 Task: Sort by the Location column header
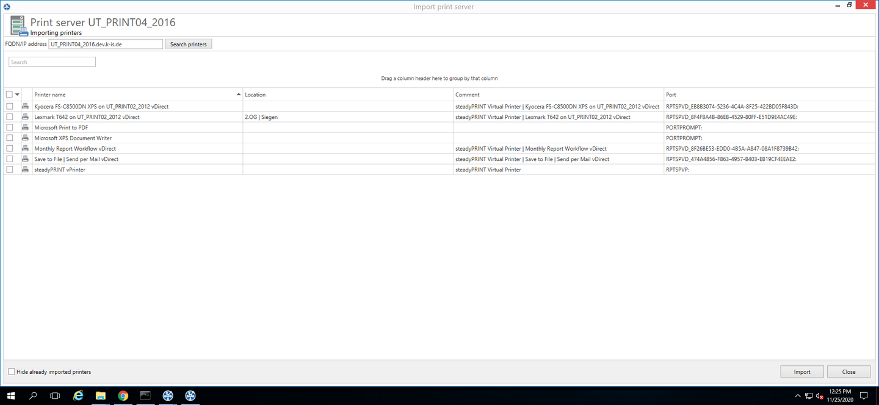click(348, 95)
